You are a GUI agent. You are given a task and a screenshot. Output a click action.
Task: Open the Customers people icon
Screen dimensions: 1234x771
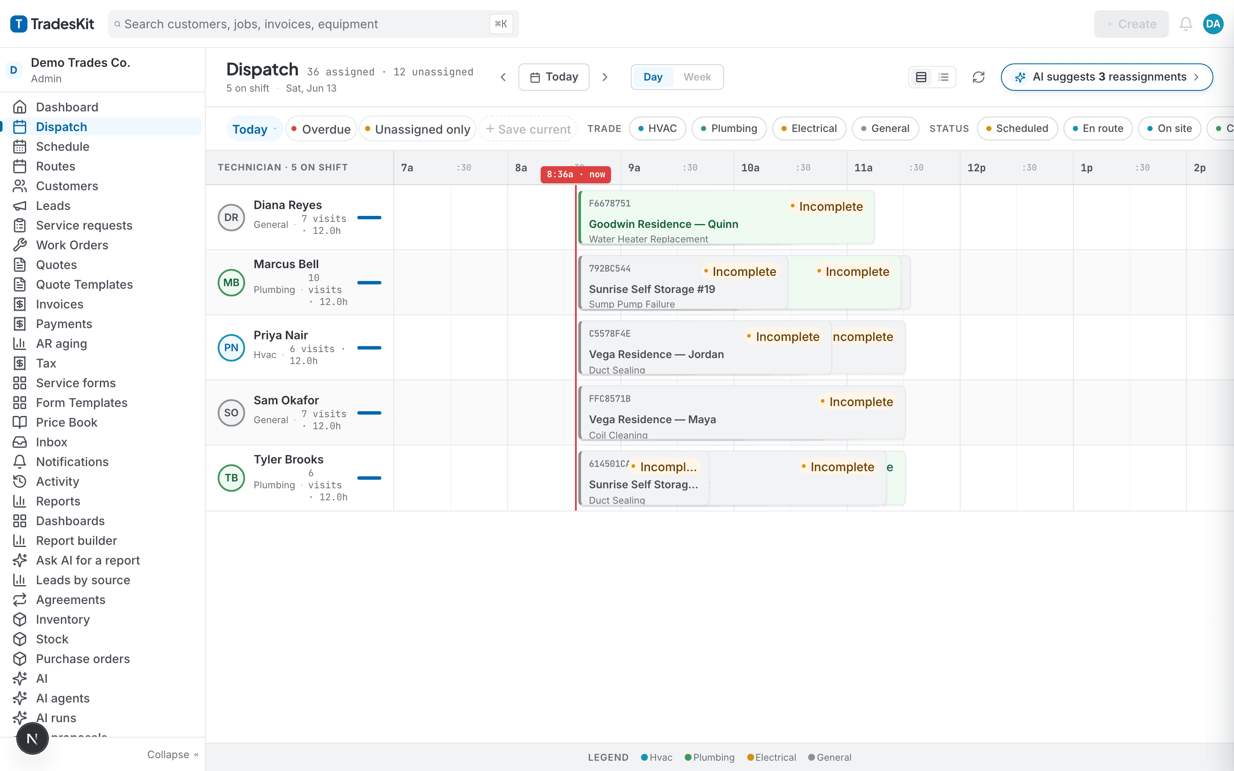[19, 186]
